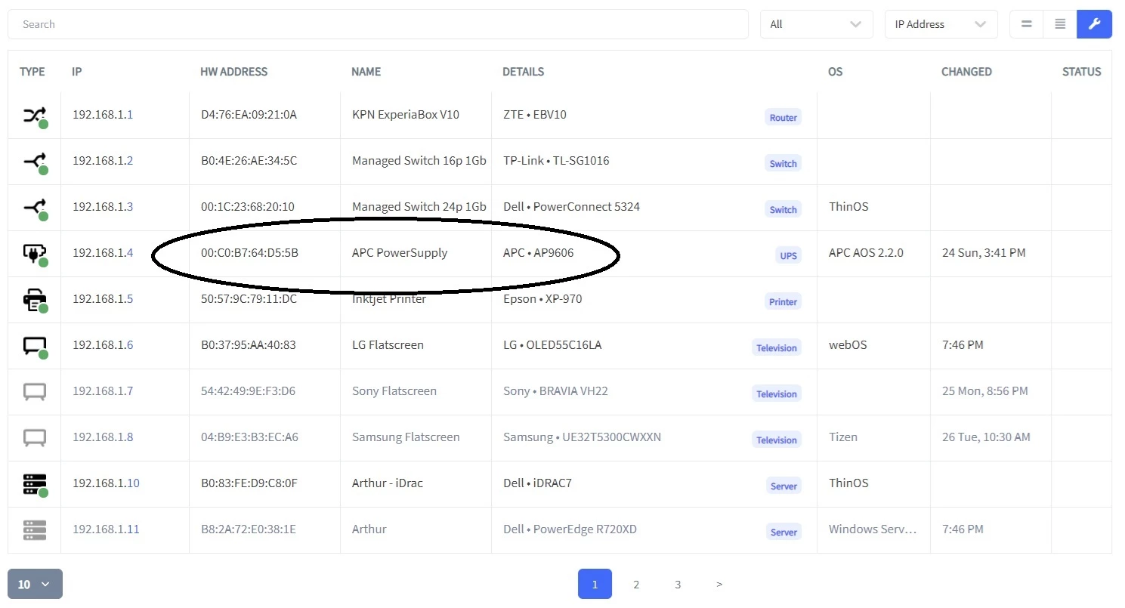The height and width of the screenshot is (608, 1125).
Task: Go to page 1
Action: click(x=595, y=584)
